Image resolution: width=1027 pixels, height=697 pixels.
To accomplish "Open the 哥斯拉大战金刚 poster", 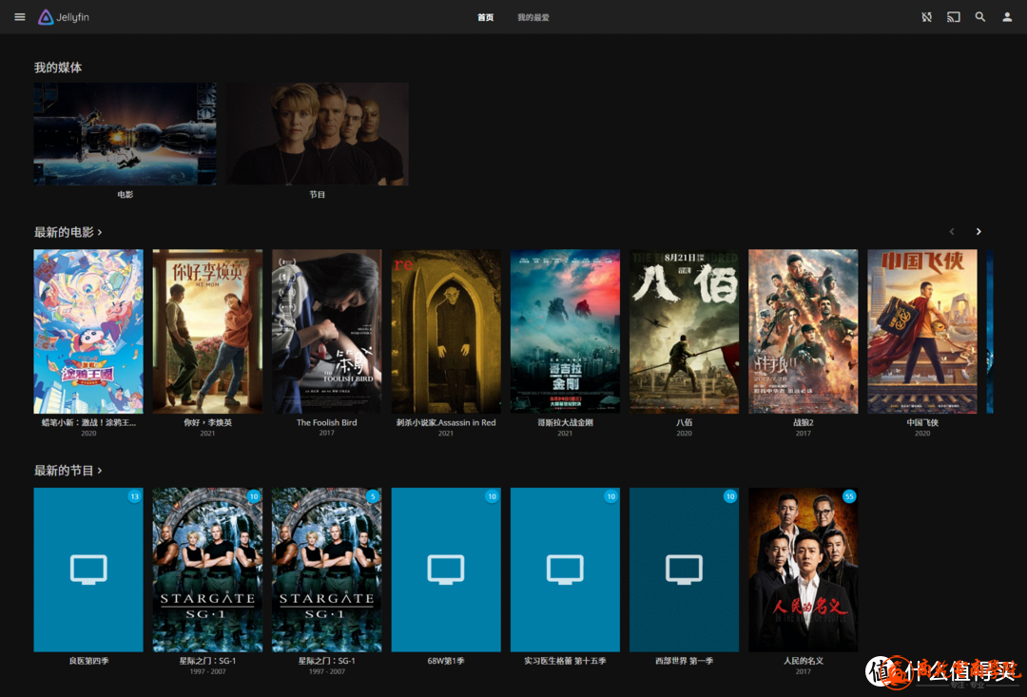I will (x=565, y=331).
